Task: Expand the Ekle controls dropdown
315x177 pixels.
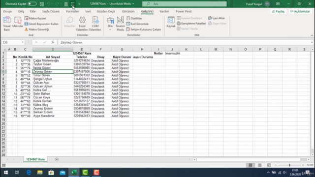Action: [x=110, y=29]
